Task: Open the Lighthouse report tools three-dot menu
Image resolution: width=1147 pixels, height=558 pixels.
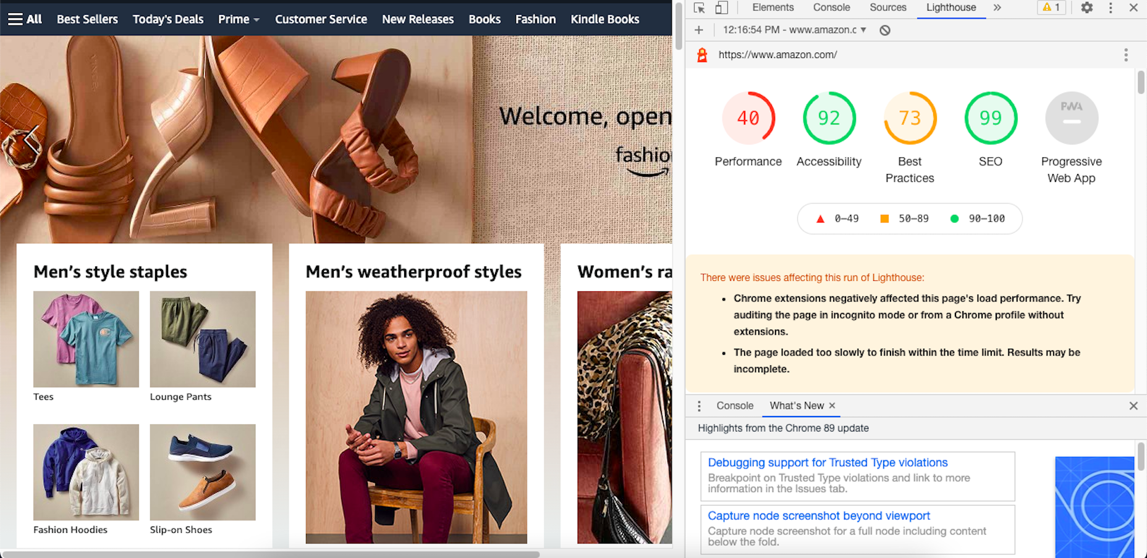Action: coord(1126,55)
